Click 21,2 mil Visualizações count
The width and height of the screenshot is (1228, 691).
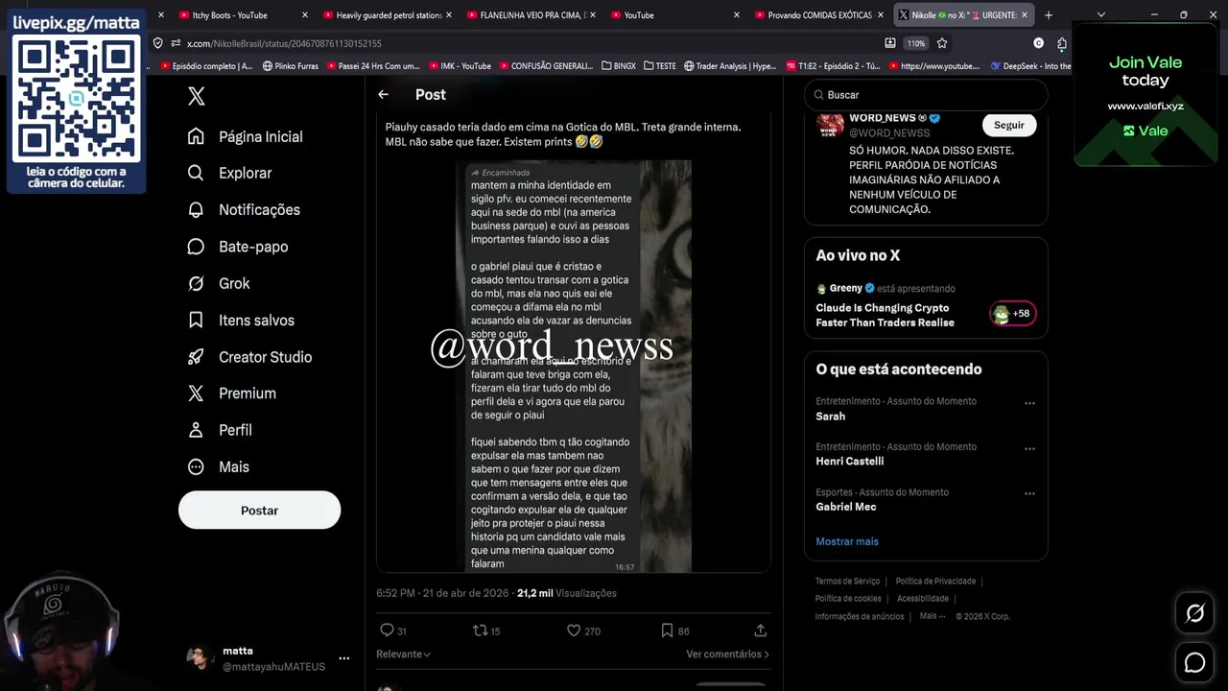tap(567, 593)
